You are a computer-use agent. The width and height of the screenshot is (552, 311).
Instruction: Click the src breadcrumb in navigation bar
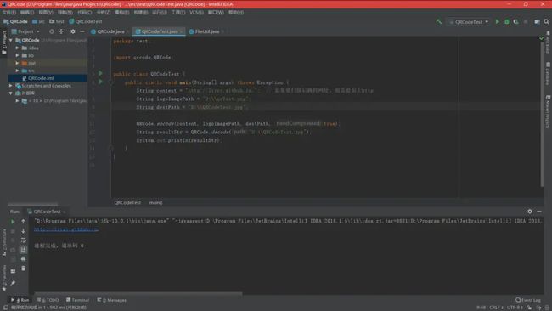coord(38,21)
